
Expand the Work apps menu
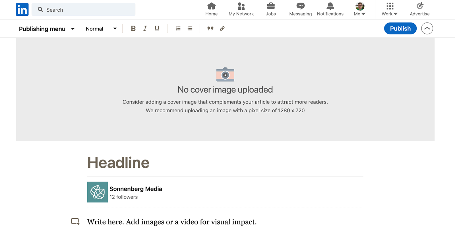click(x=390, y=9)
